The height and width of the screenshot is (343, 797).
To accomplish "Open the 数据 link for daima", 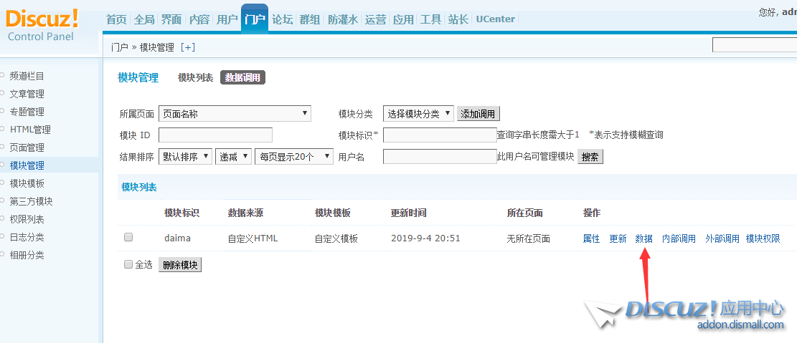I will (x=643, y=238).
